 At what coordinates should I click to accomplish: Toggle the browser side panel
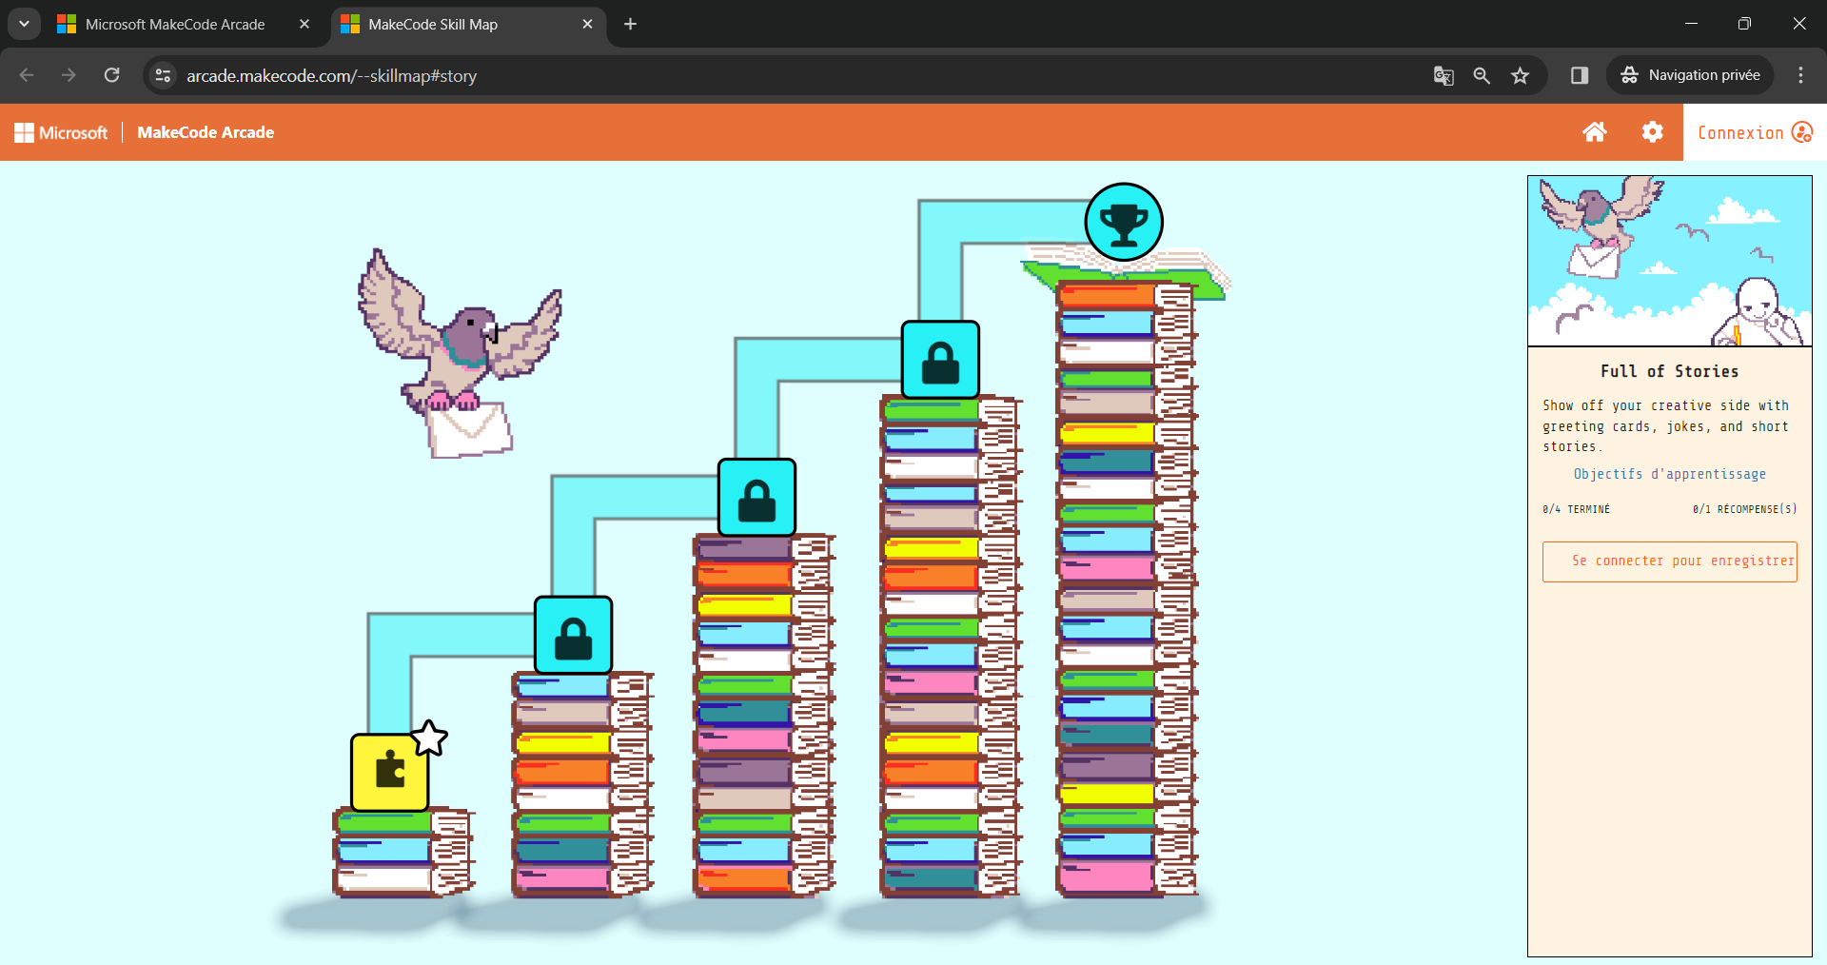(1580, 75)
